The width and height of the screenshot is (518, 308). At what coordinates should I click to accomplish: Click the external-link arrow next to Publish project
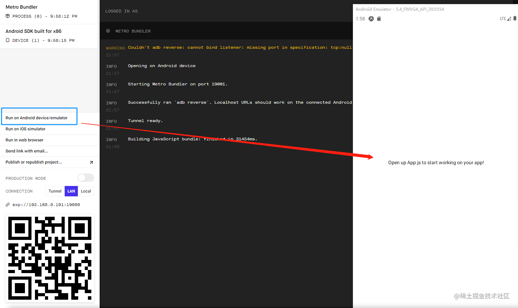(x=91, y=162)
